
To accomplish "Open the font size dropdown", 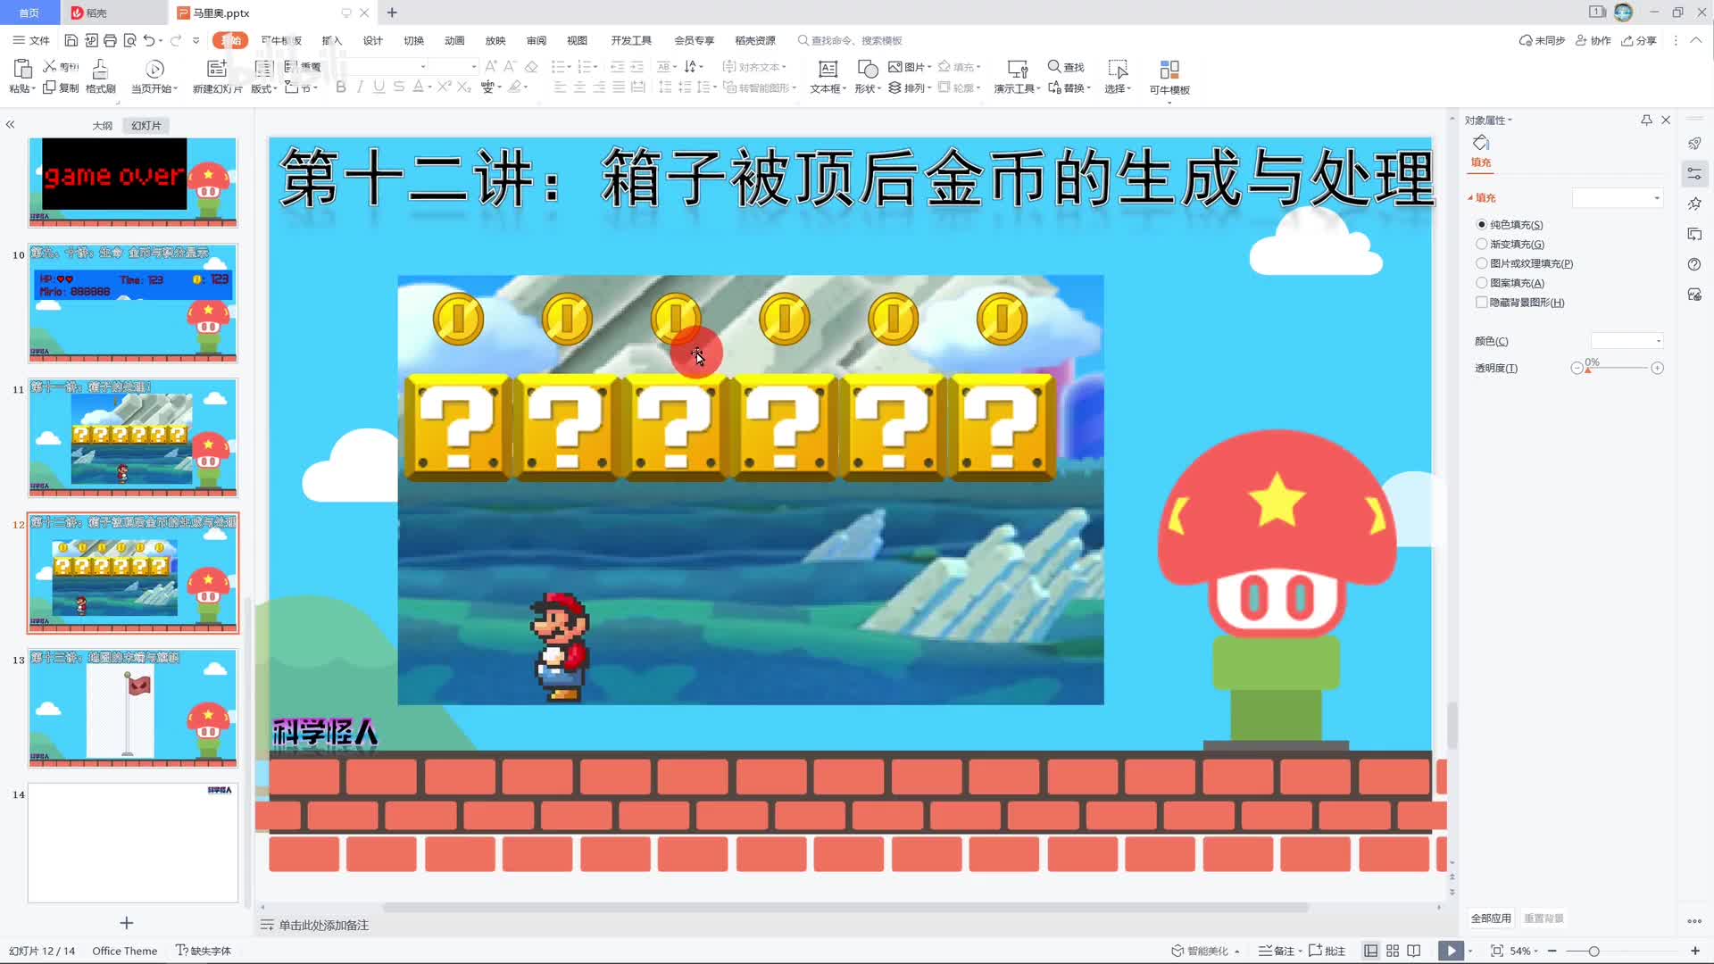I will (x=474, y=67).
